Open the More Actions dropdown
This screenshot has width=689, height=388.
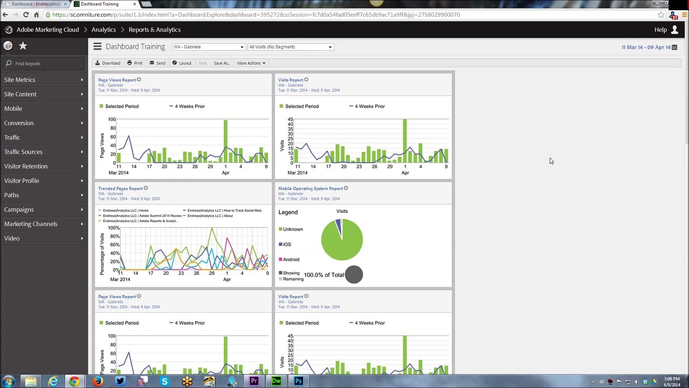click(251, 63)
